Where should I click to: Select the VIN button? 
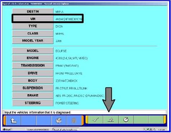(x=33, y=19)
